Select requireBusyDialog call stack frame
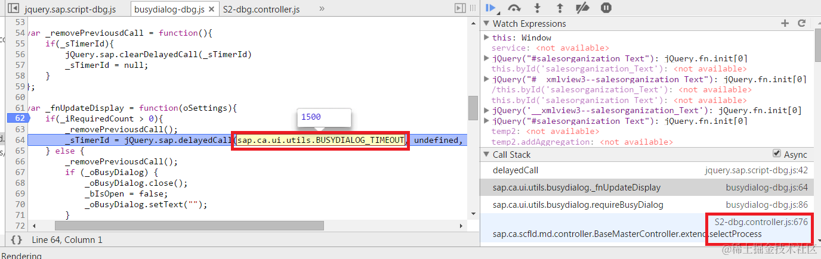Image resolution: width=821 pixels, height=259 pixels. [646, 205]
